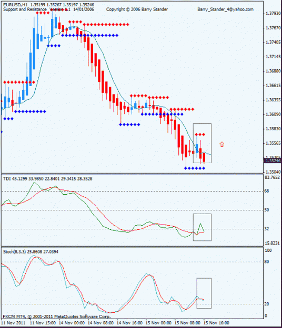
Task: Click the FXCM MT4 MetaQuotes copyright text
Action: pos(57,316)
